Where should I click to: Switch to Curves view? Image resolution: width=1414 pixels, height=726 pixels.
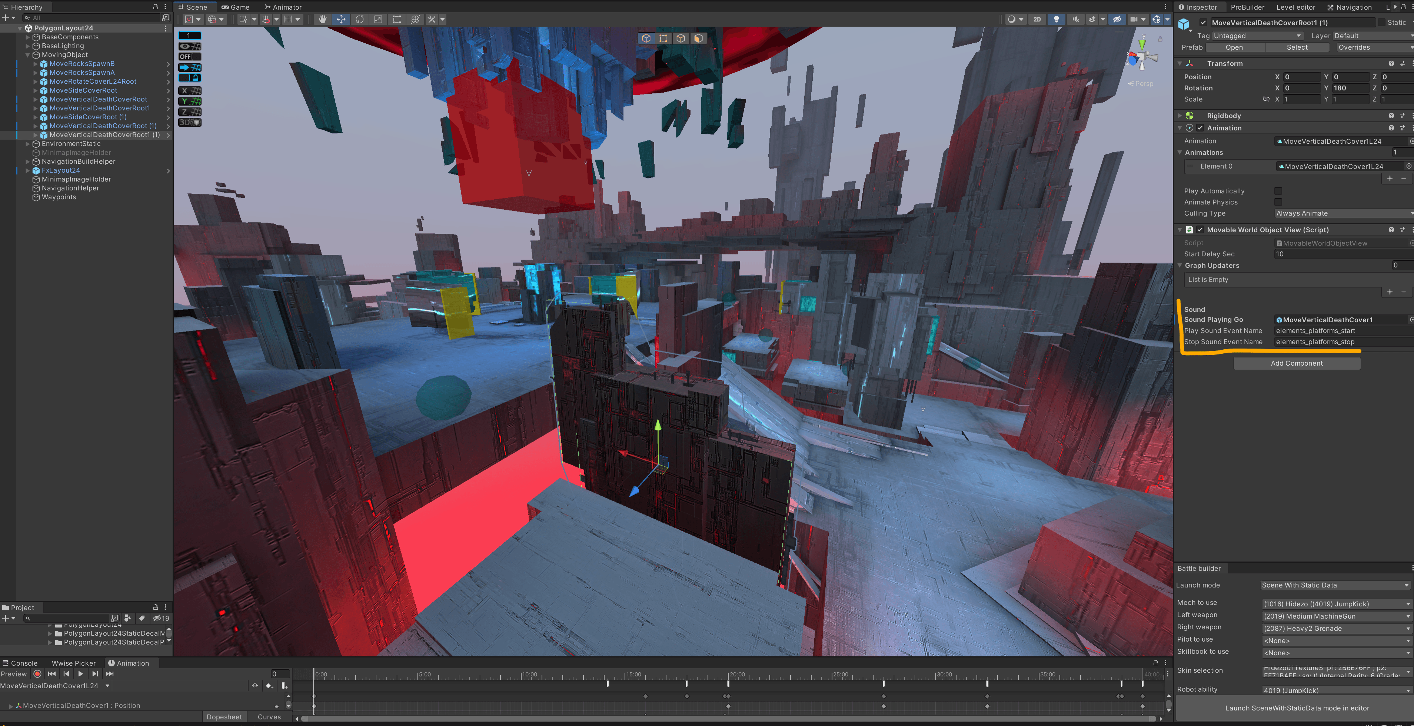click(269, 717)
